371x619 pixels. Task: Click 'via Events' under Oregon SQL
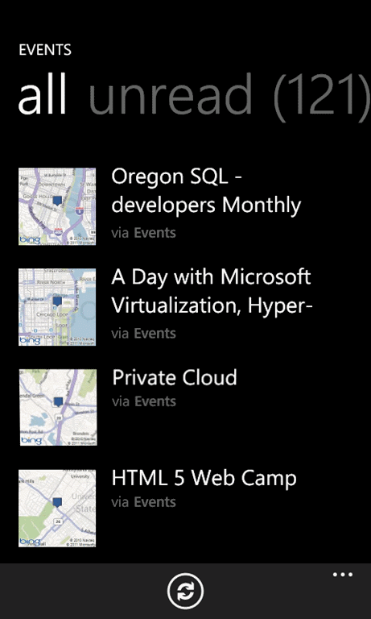coord(143,233)
